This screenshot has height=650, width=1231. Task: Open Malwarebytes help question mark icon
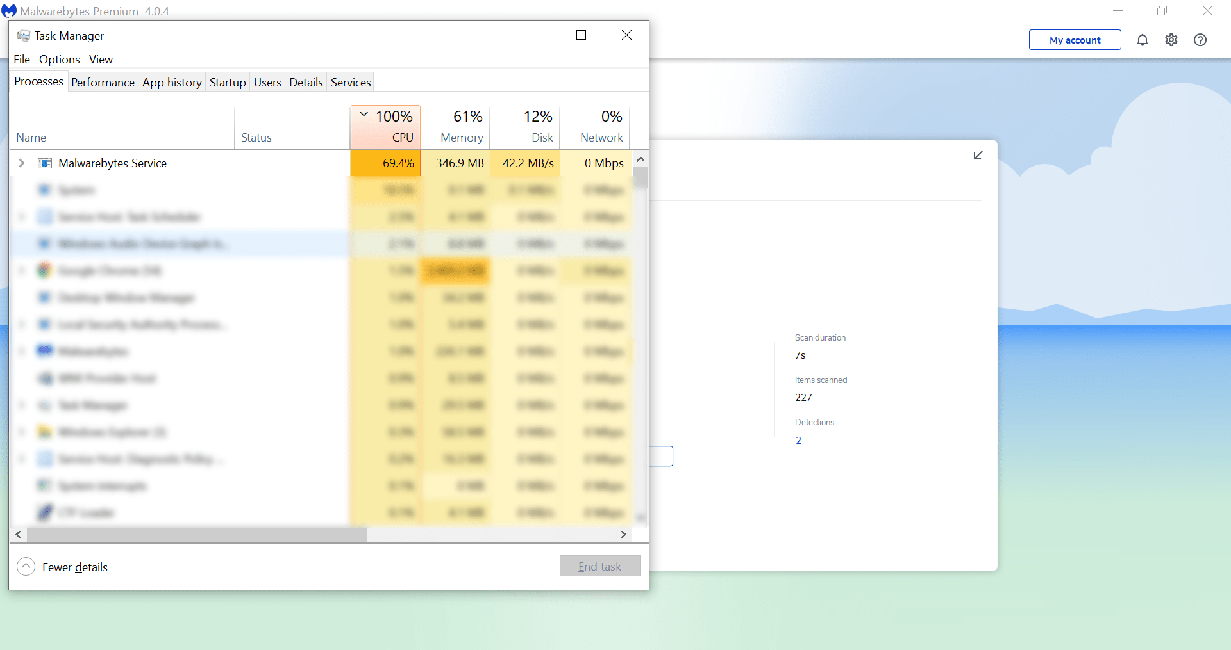click(x=1200, y=40)
